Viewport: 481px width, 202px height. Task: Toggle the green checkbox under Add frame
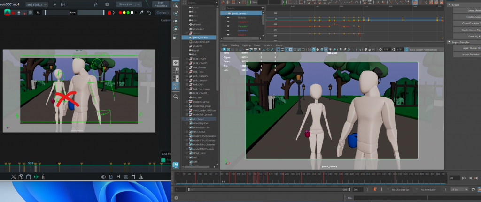[x=163, y=160]
